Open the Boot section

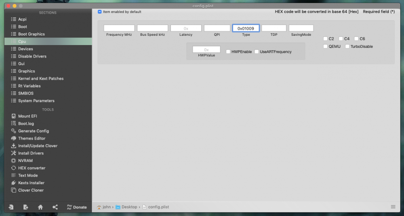pyautogui.click(x=48, y=27)
